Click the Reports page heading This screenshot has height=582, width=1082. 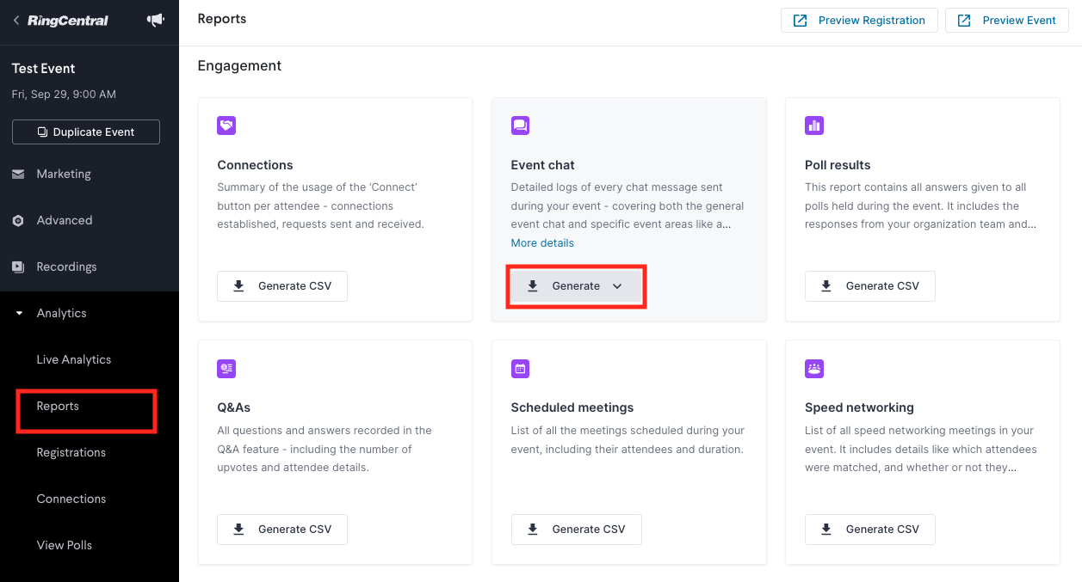pos(222,19)
